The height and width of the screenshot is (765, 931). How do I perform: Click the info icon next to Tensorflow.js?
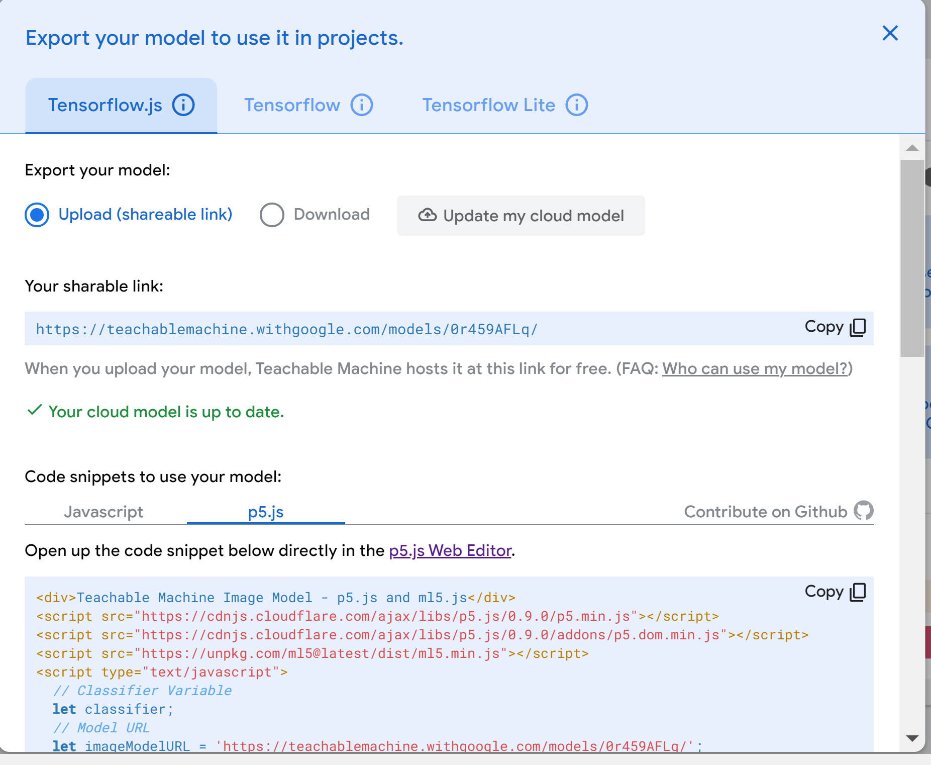pyautogui.click(x=184, y=105)
